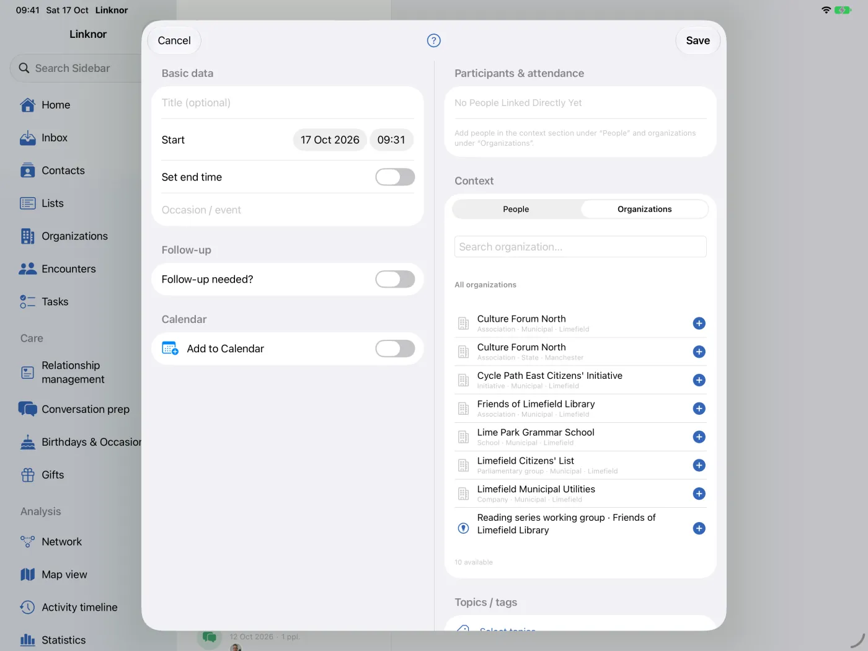Add Culture Forum North in Manchester
The width and height of the screenshot is (868, 651).
[699, 352]
